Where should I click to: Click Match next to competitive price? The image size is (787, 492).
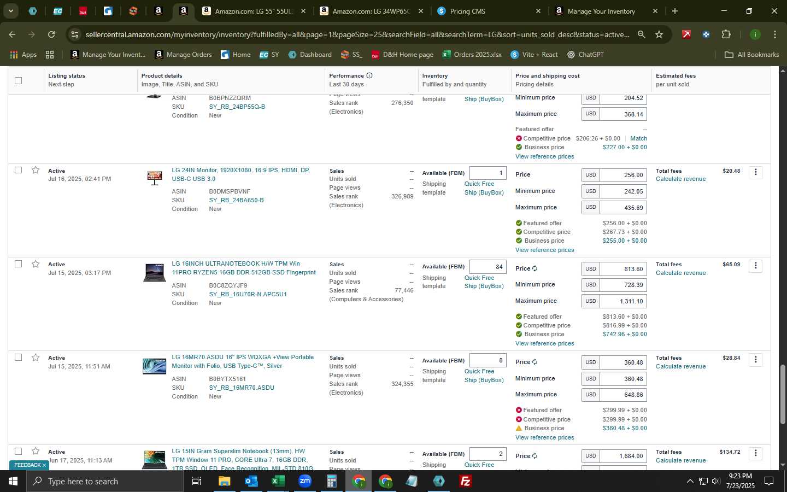click(x=638, y=138)
